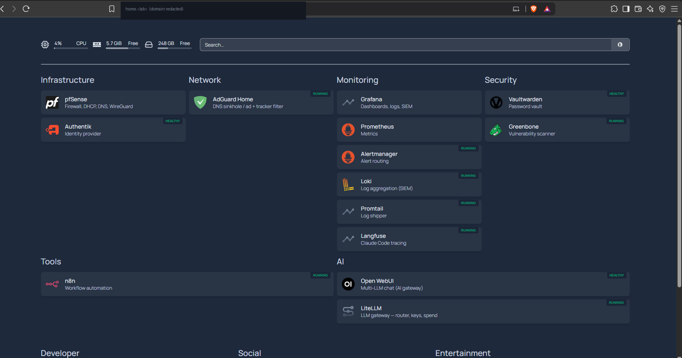Click the AdGuard Home green shield icon
This screenshot has height=358, width=682.
(x=200, y=102)
